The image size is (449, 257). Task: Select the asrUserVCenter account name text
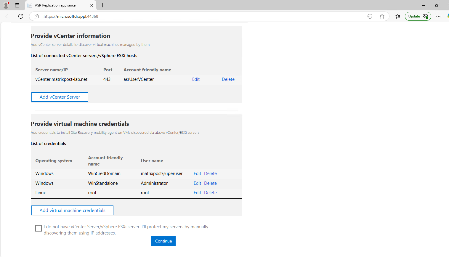[139, 79]
